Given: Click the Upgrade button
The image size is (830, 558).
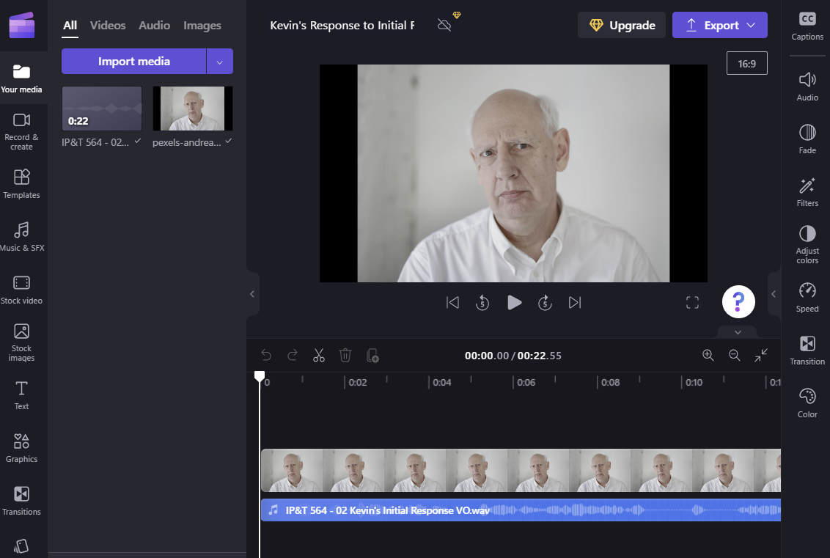Looking at the screenshot, I should [x=622, y=26].
